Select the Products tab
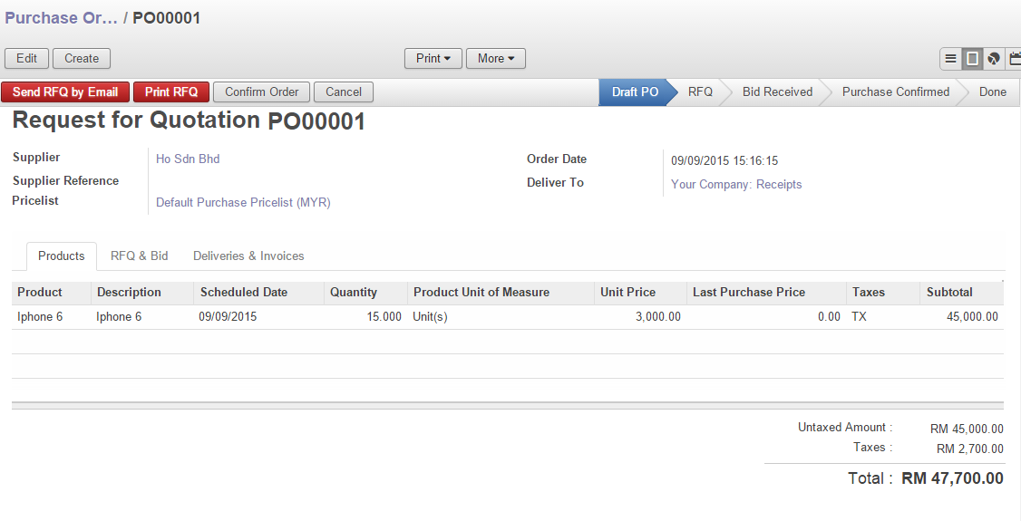Viewport: 1021px width, 521px height. click(62, 256)
